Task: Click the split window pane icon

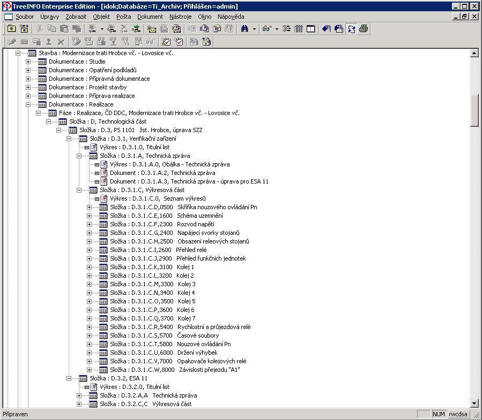Action: [x=311, y=29]
